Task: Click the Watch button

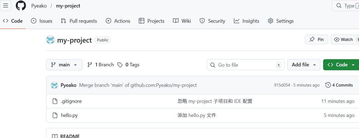Action: (x=345, y=40)
